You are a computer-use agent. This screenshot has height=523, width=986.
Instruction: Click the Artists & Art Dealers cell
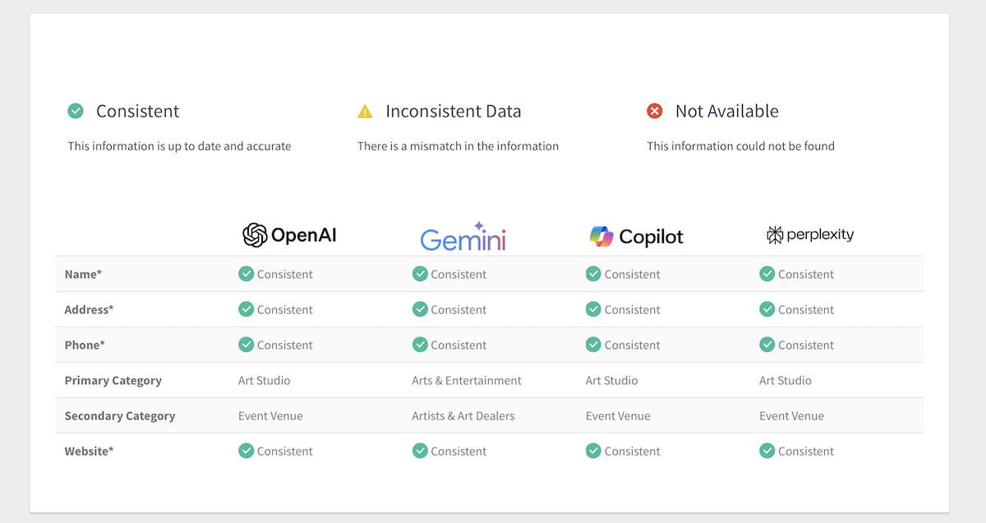point(463,416)
